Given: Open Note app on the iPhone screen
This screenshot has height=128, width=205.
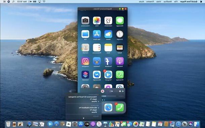Looking at the screenshot, I should tap(108, 48).
